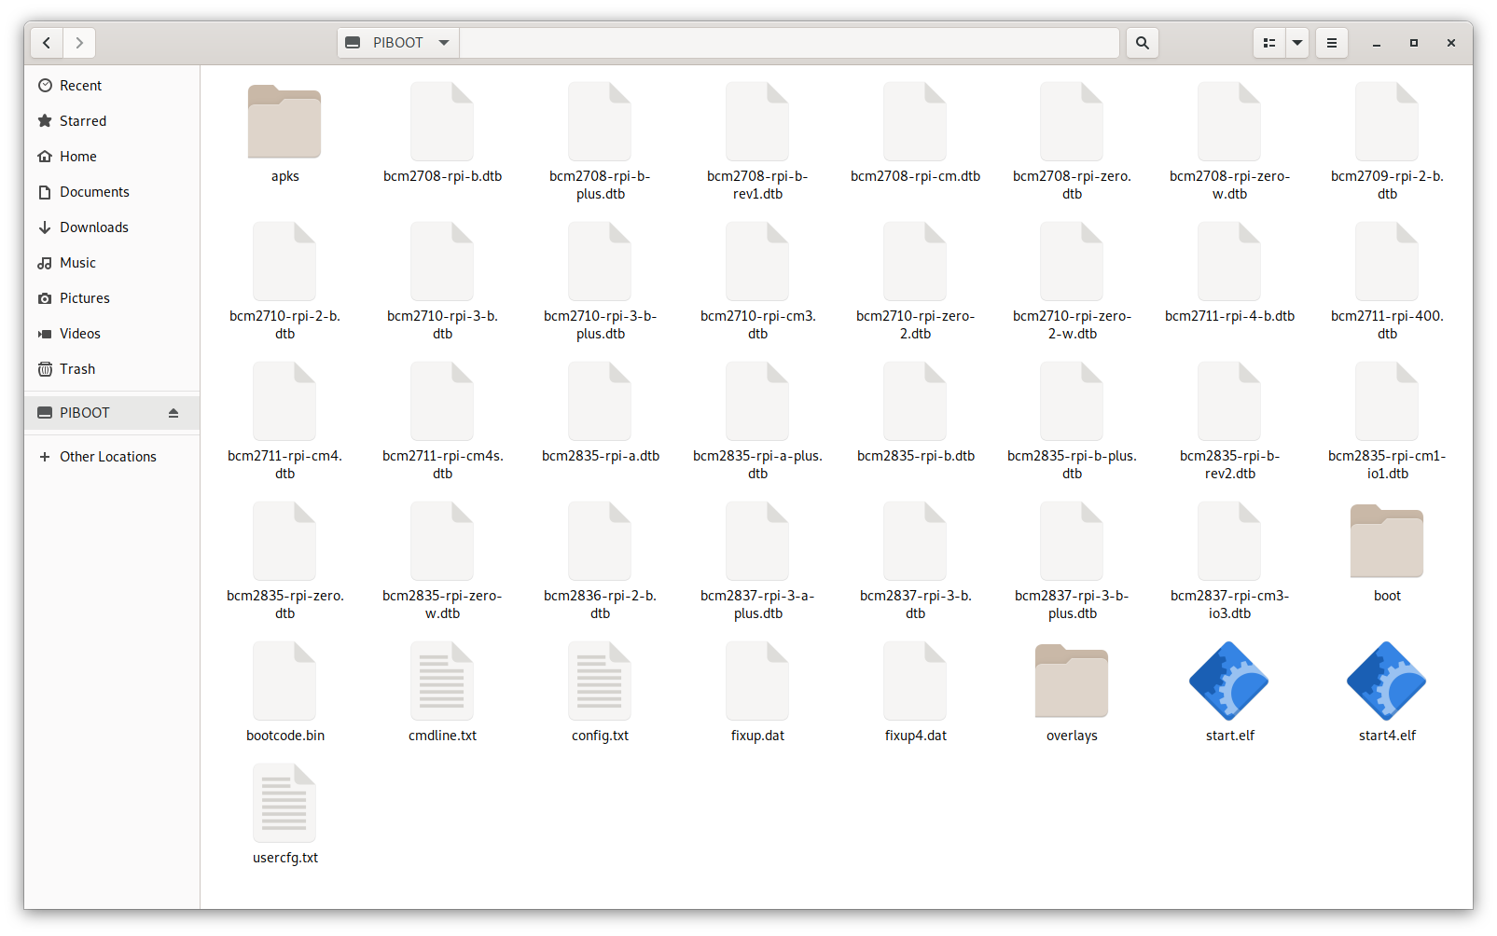Open Other Locations in the sidebar
Image resolution: width=1497 pixels, height=936 pixels.
point(112,457)
